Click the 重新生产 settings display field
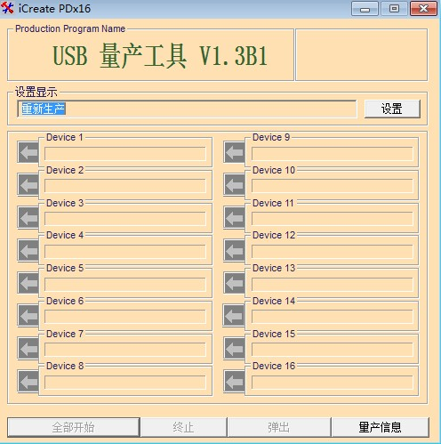This screenshot has width=441, height=444. (187, 109)
